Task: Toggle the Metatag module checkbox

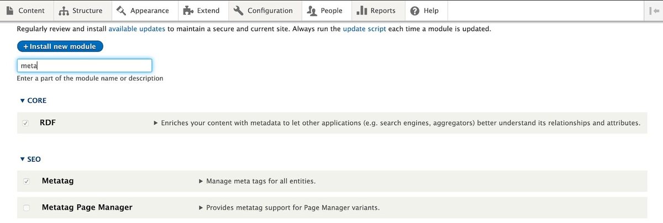Action: (x=26, y=181)
